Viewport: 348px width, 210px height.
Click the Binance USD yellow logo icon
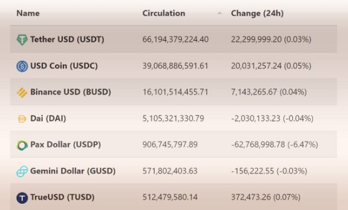click(22, 92)
